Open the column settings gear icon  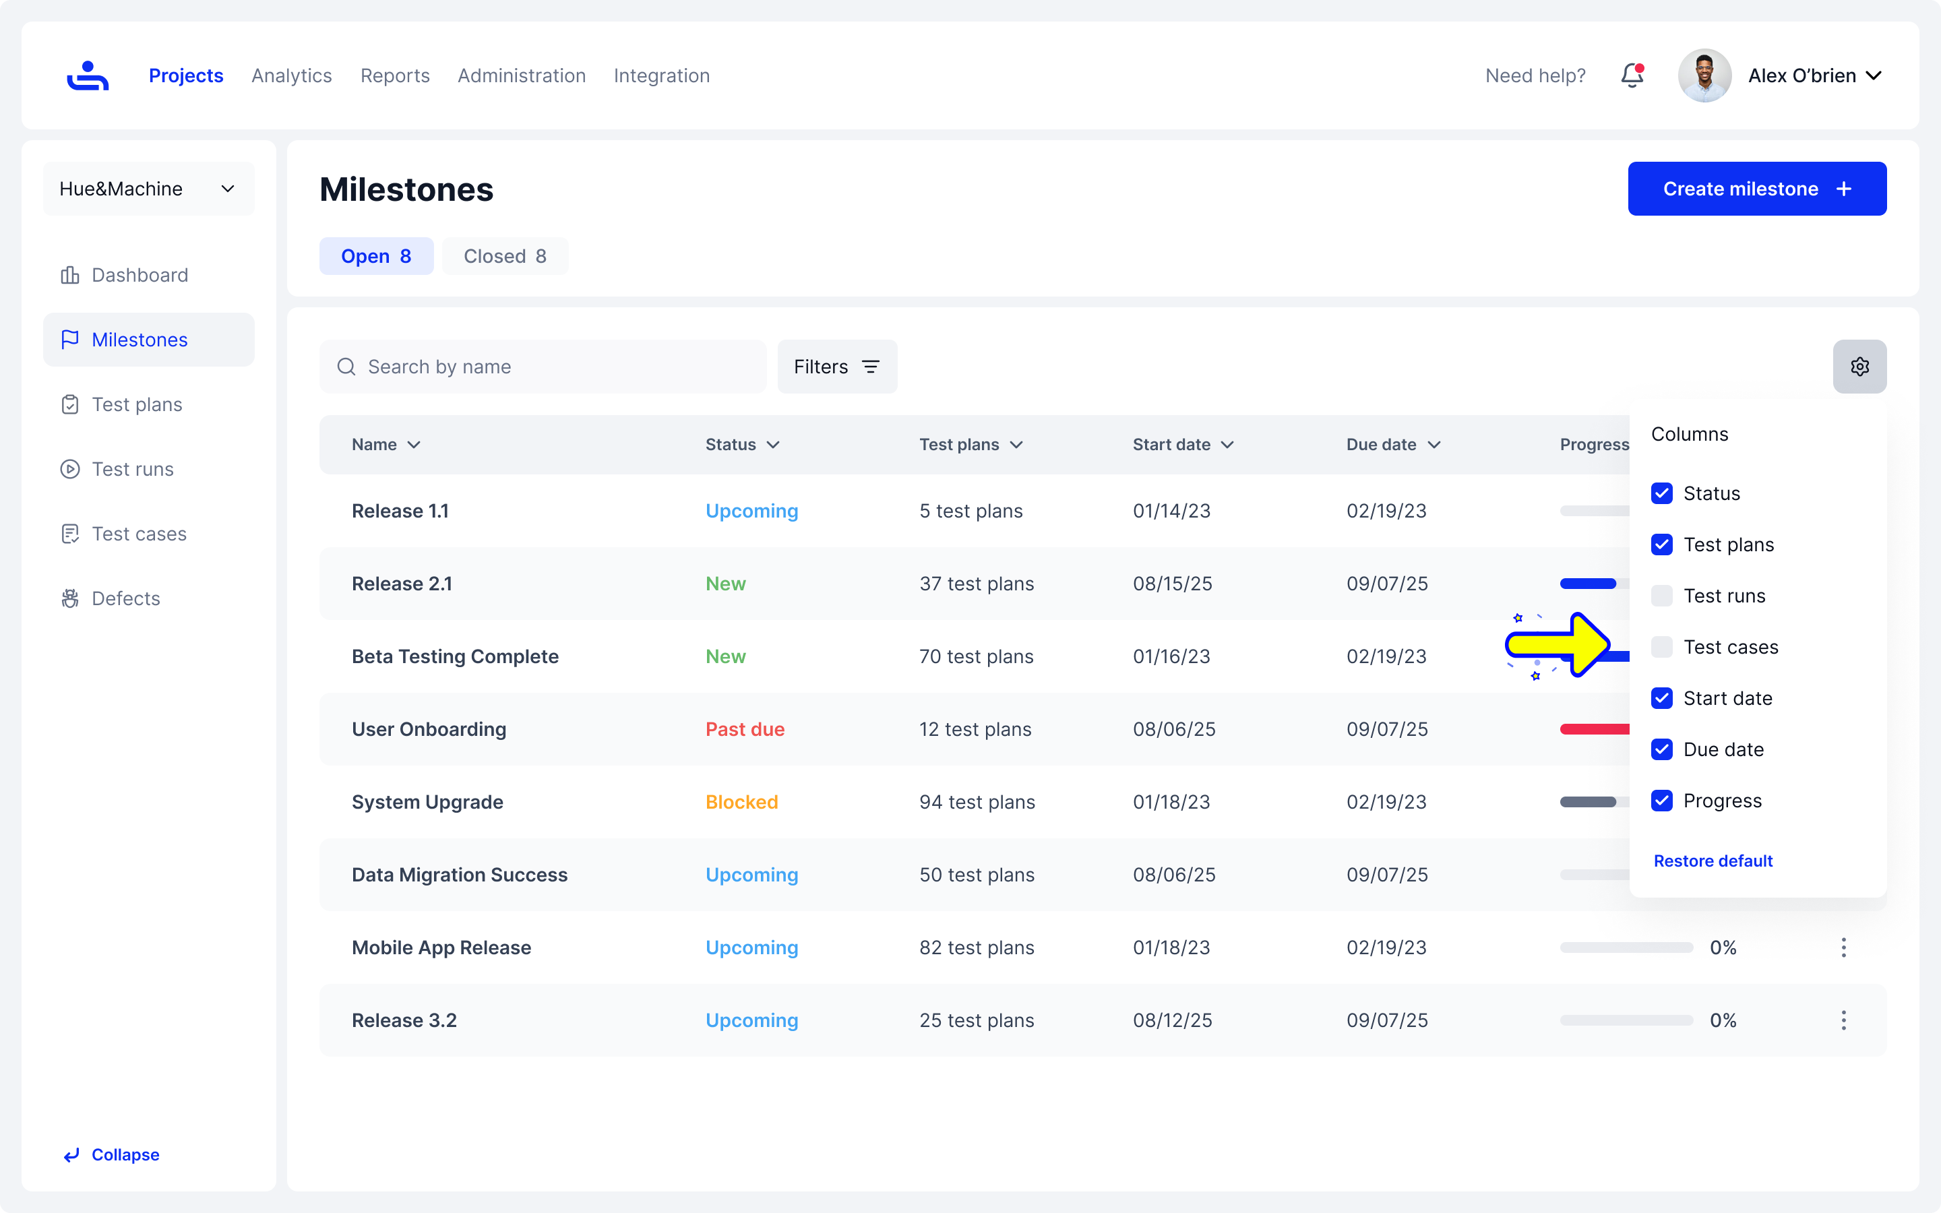coord(1859,367)
